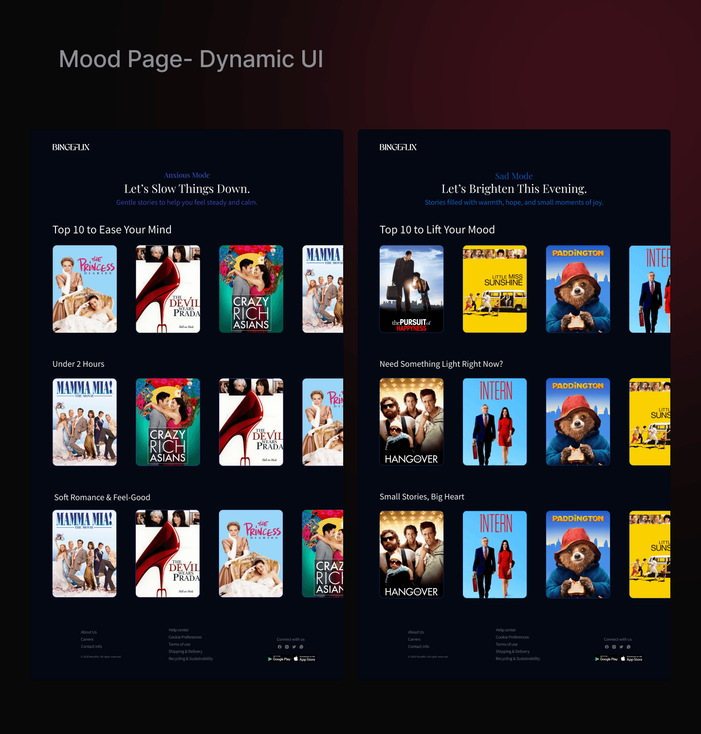The image size is (701, 734).
Task: Click 'Need Something Light Right Now?' heading
Action: pyautogui.click(x=441, y=364)
